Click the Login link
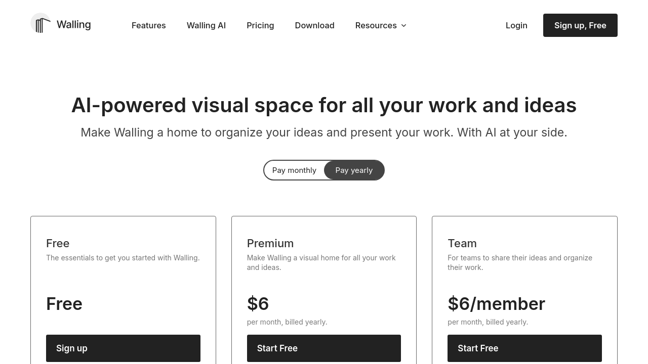The height and width of the screenshot is (364, 648). pyautogui.click(x=516, y=25)
